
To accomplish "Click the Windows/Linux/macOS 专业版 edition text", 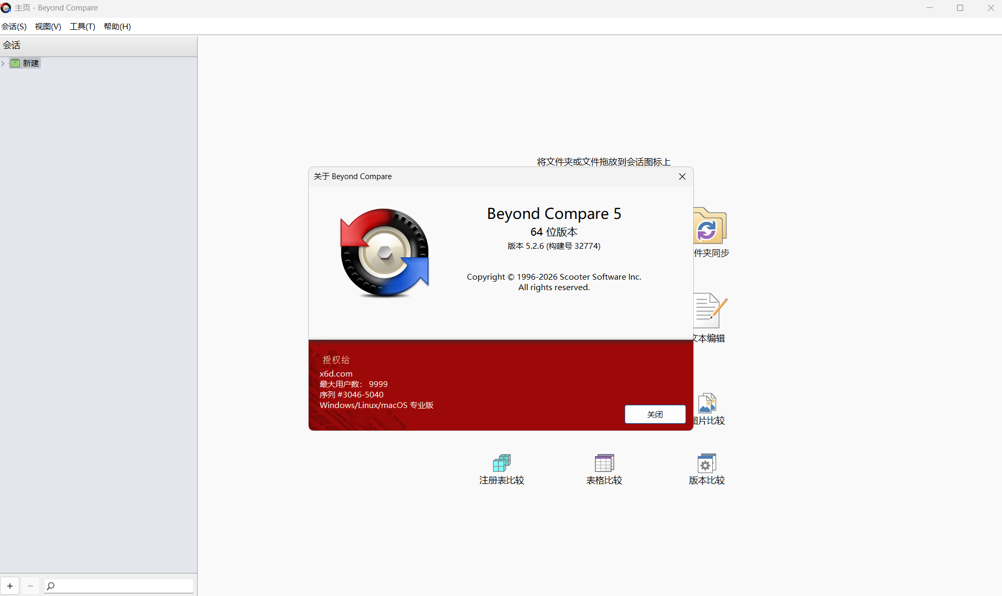I will 376,405.
